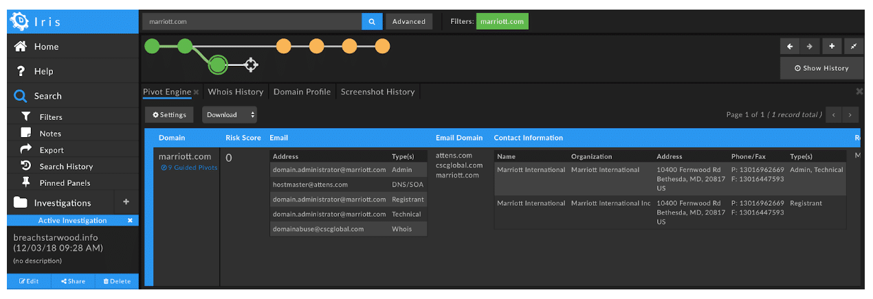The width and height of the screenshot is (873, 299).
Task: Click the plus button near Show History
Action: (832, 46)
